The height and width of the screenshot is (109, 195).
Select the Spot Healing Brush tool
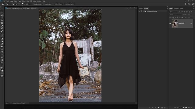pos(2,28)
